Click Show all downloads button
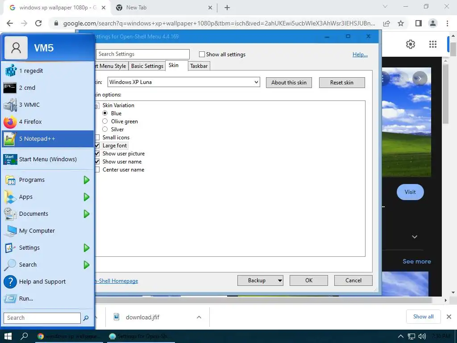 [423, 317]
